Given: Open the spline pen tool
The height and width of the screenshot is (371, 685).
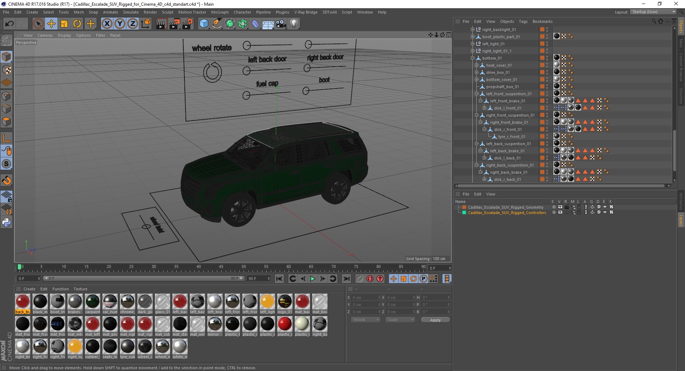Looking at the screenshot, I should [217, 24].
